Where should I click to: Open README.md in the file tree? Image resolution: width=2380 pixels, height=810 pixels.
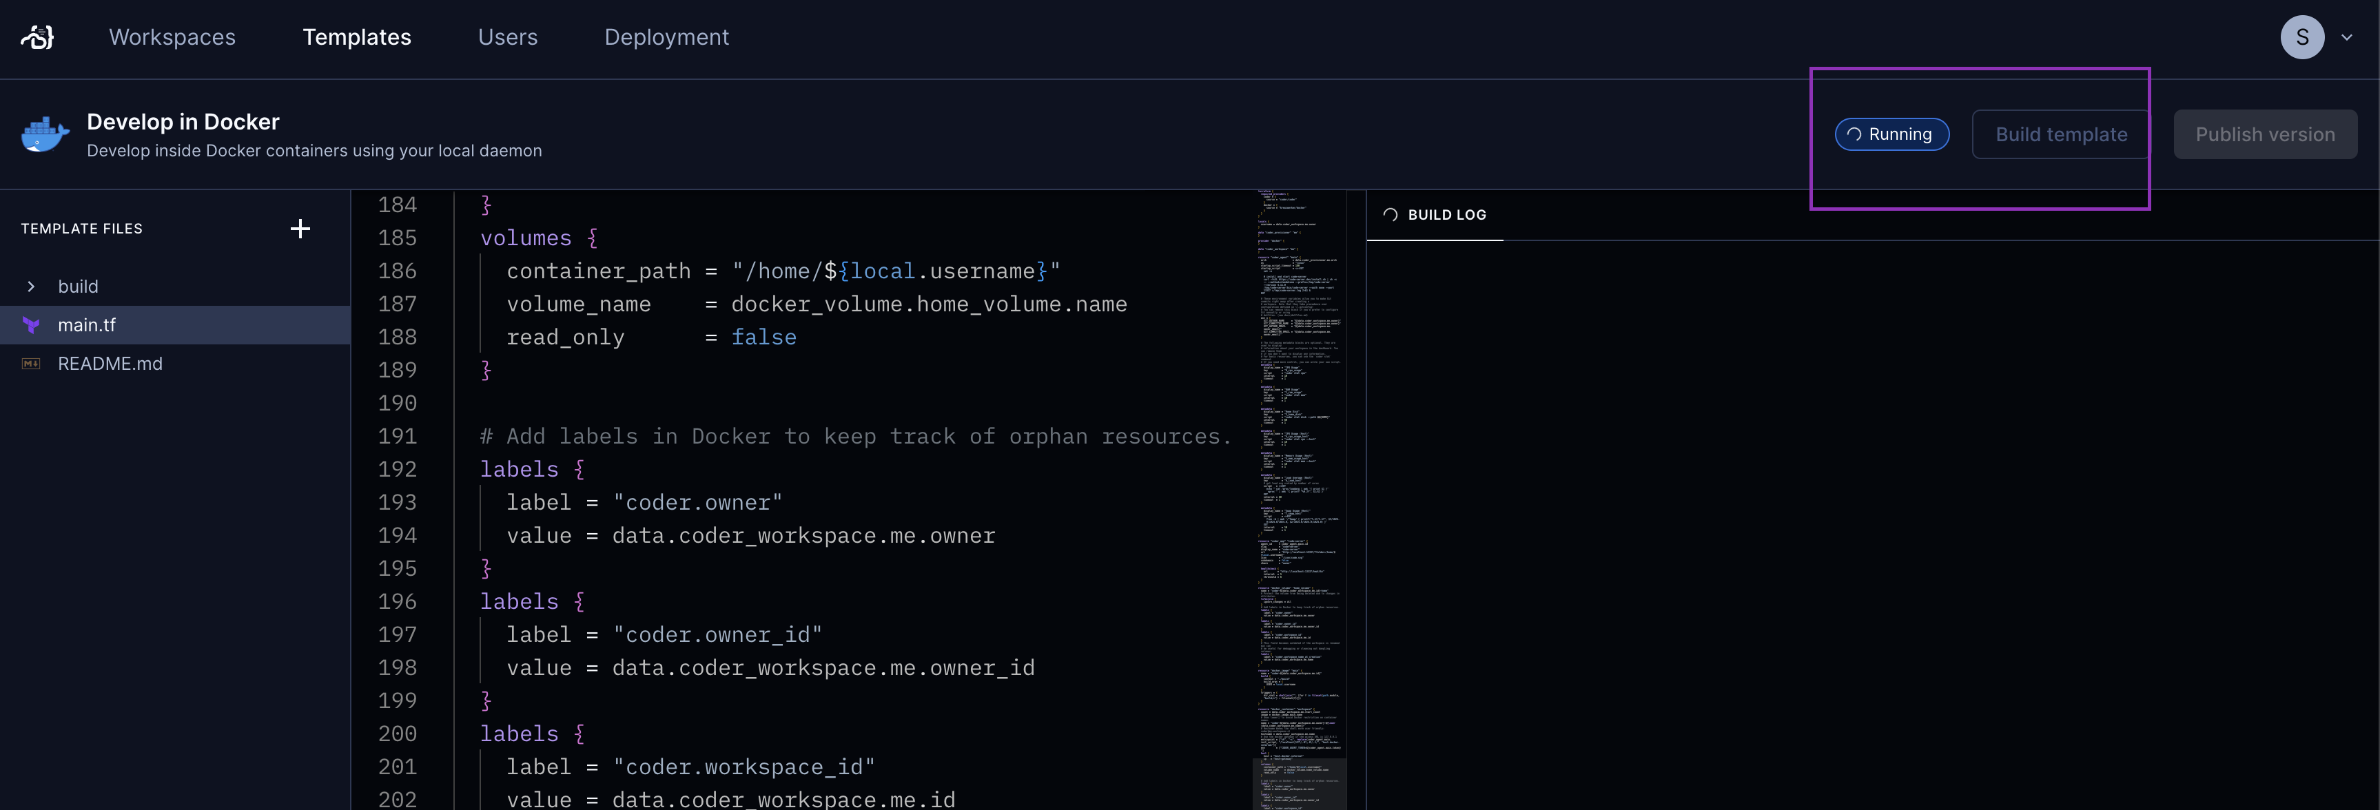110,364
